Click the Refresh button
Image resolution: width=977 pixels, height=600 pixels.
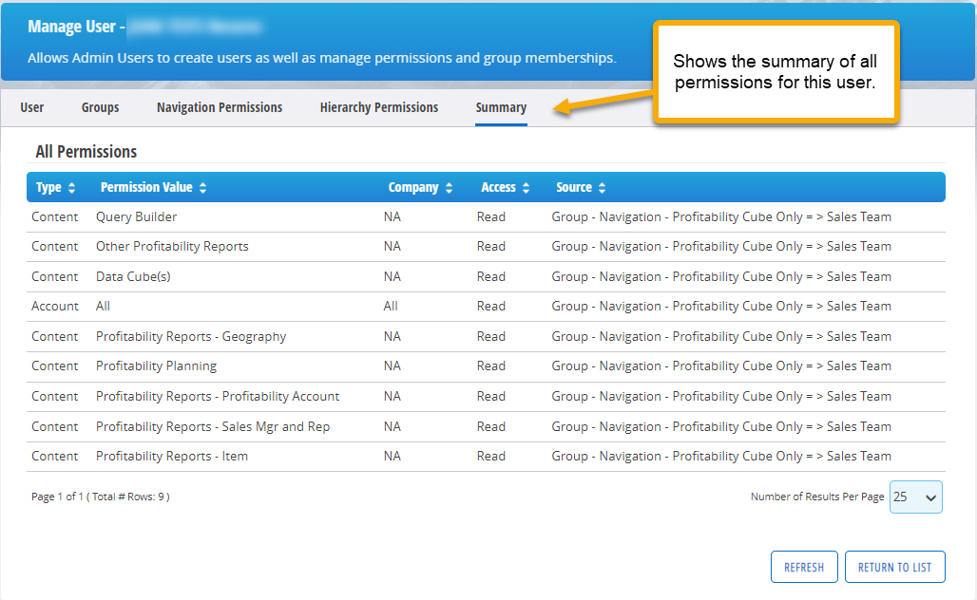(804, 567)
